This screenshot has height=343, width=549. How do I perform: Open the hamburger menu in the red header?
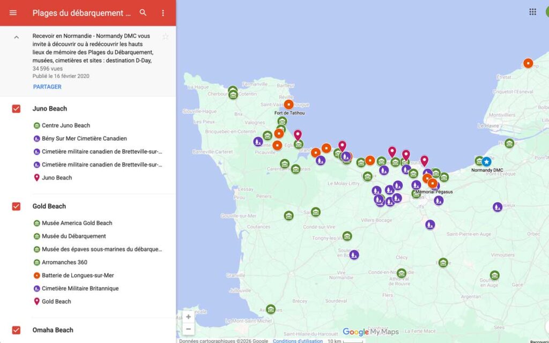(13, 13)
